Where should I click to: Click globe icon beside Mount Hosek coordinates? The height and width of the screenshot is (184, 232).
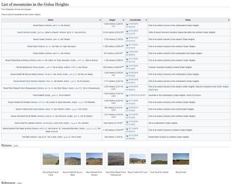click(127, 38)
